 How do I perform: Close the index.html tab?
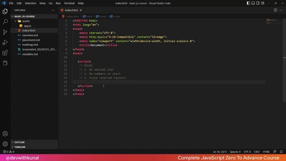[x=81, y=10]
